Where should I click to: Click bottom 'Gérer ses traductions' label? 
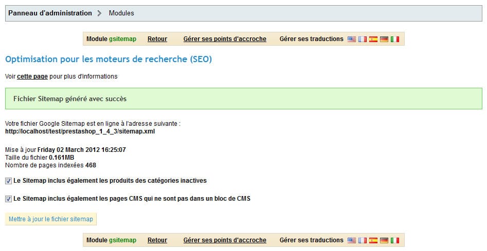[x=312, y=240]
